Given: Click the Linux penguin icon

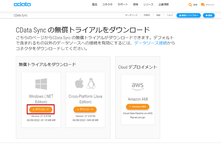Looking at the screenshot, I should point(91,83).
